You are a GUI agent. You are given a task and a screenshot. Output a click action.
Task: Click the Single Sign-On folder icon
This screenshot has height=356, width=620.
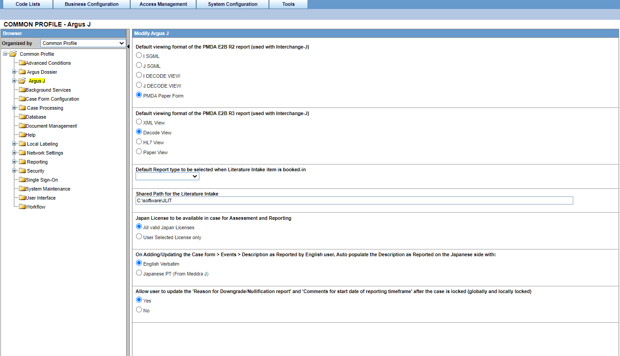click(x=22, y=180)
